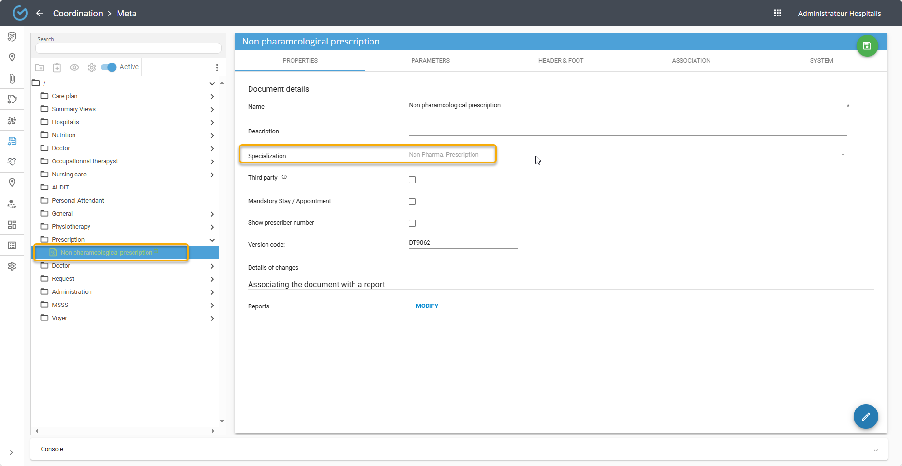Open the three-dot more options menu

(x=217, y=68)
